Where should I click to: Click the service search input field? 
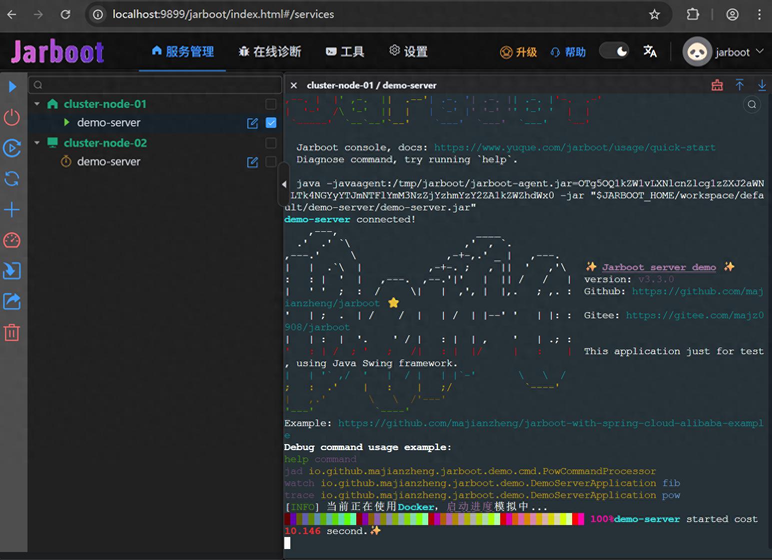click(x=155, y=85)
